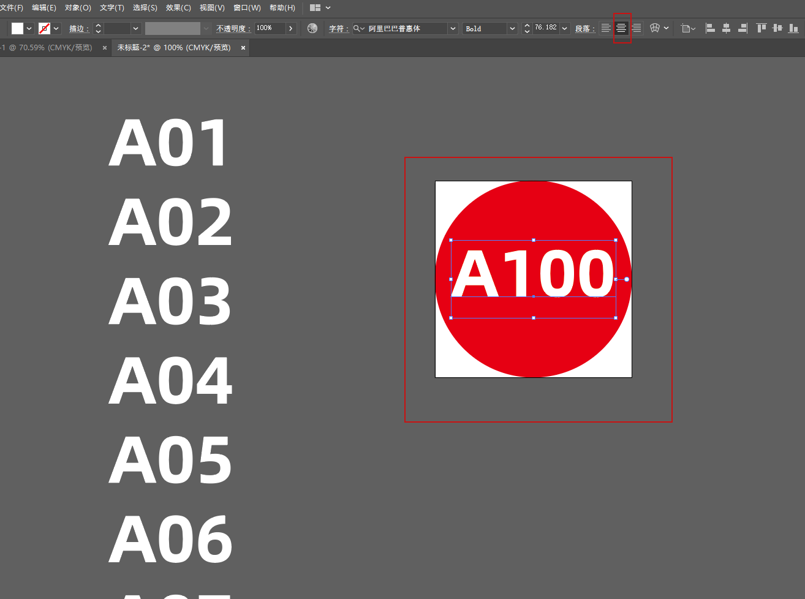This screenshot has width=805, height=599.
Task: Click the stroke weight input field
Action: [x=117, y=28]
